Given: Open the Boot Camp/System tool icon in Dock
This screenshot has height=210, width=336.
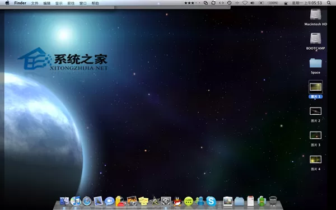Looking at the screenshot, I should pyautogui.click(x=166, y=202).
